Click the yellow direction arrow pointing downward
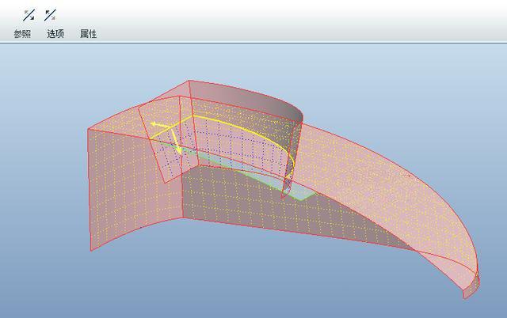 click(x=176, y=141)
